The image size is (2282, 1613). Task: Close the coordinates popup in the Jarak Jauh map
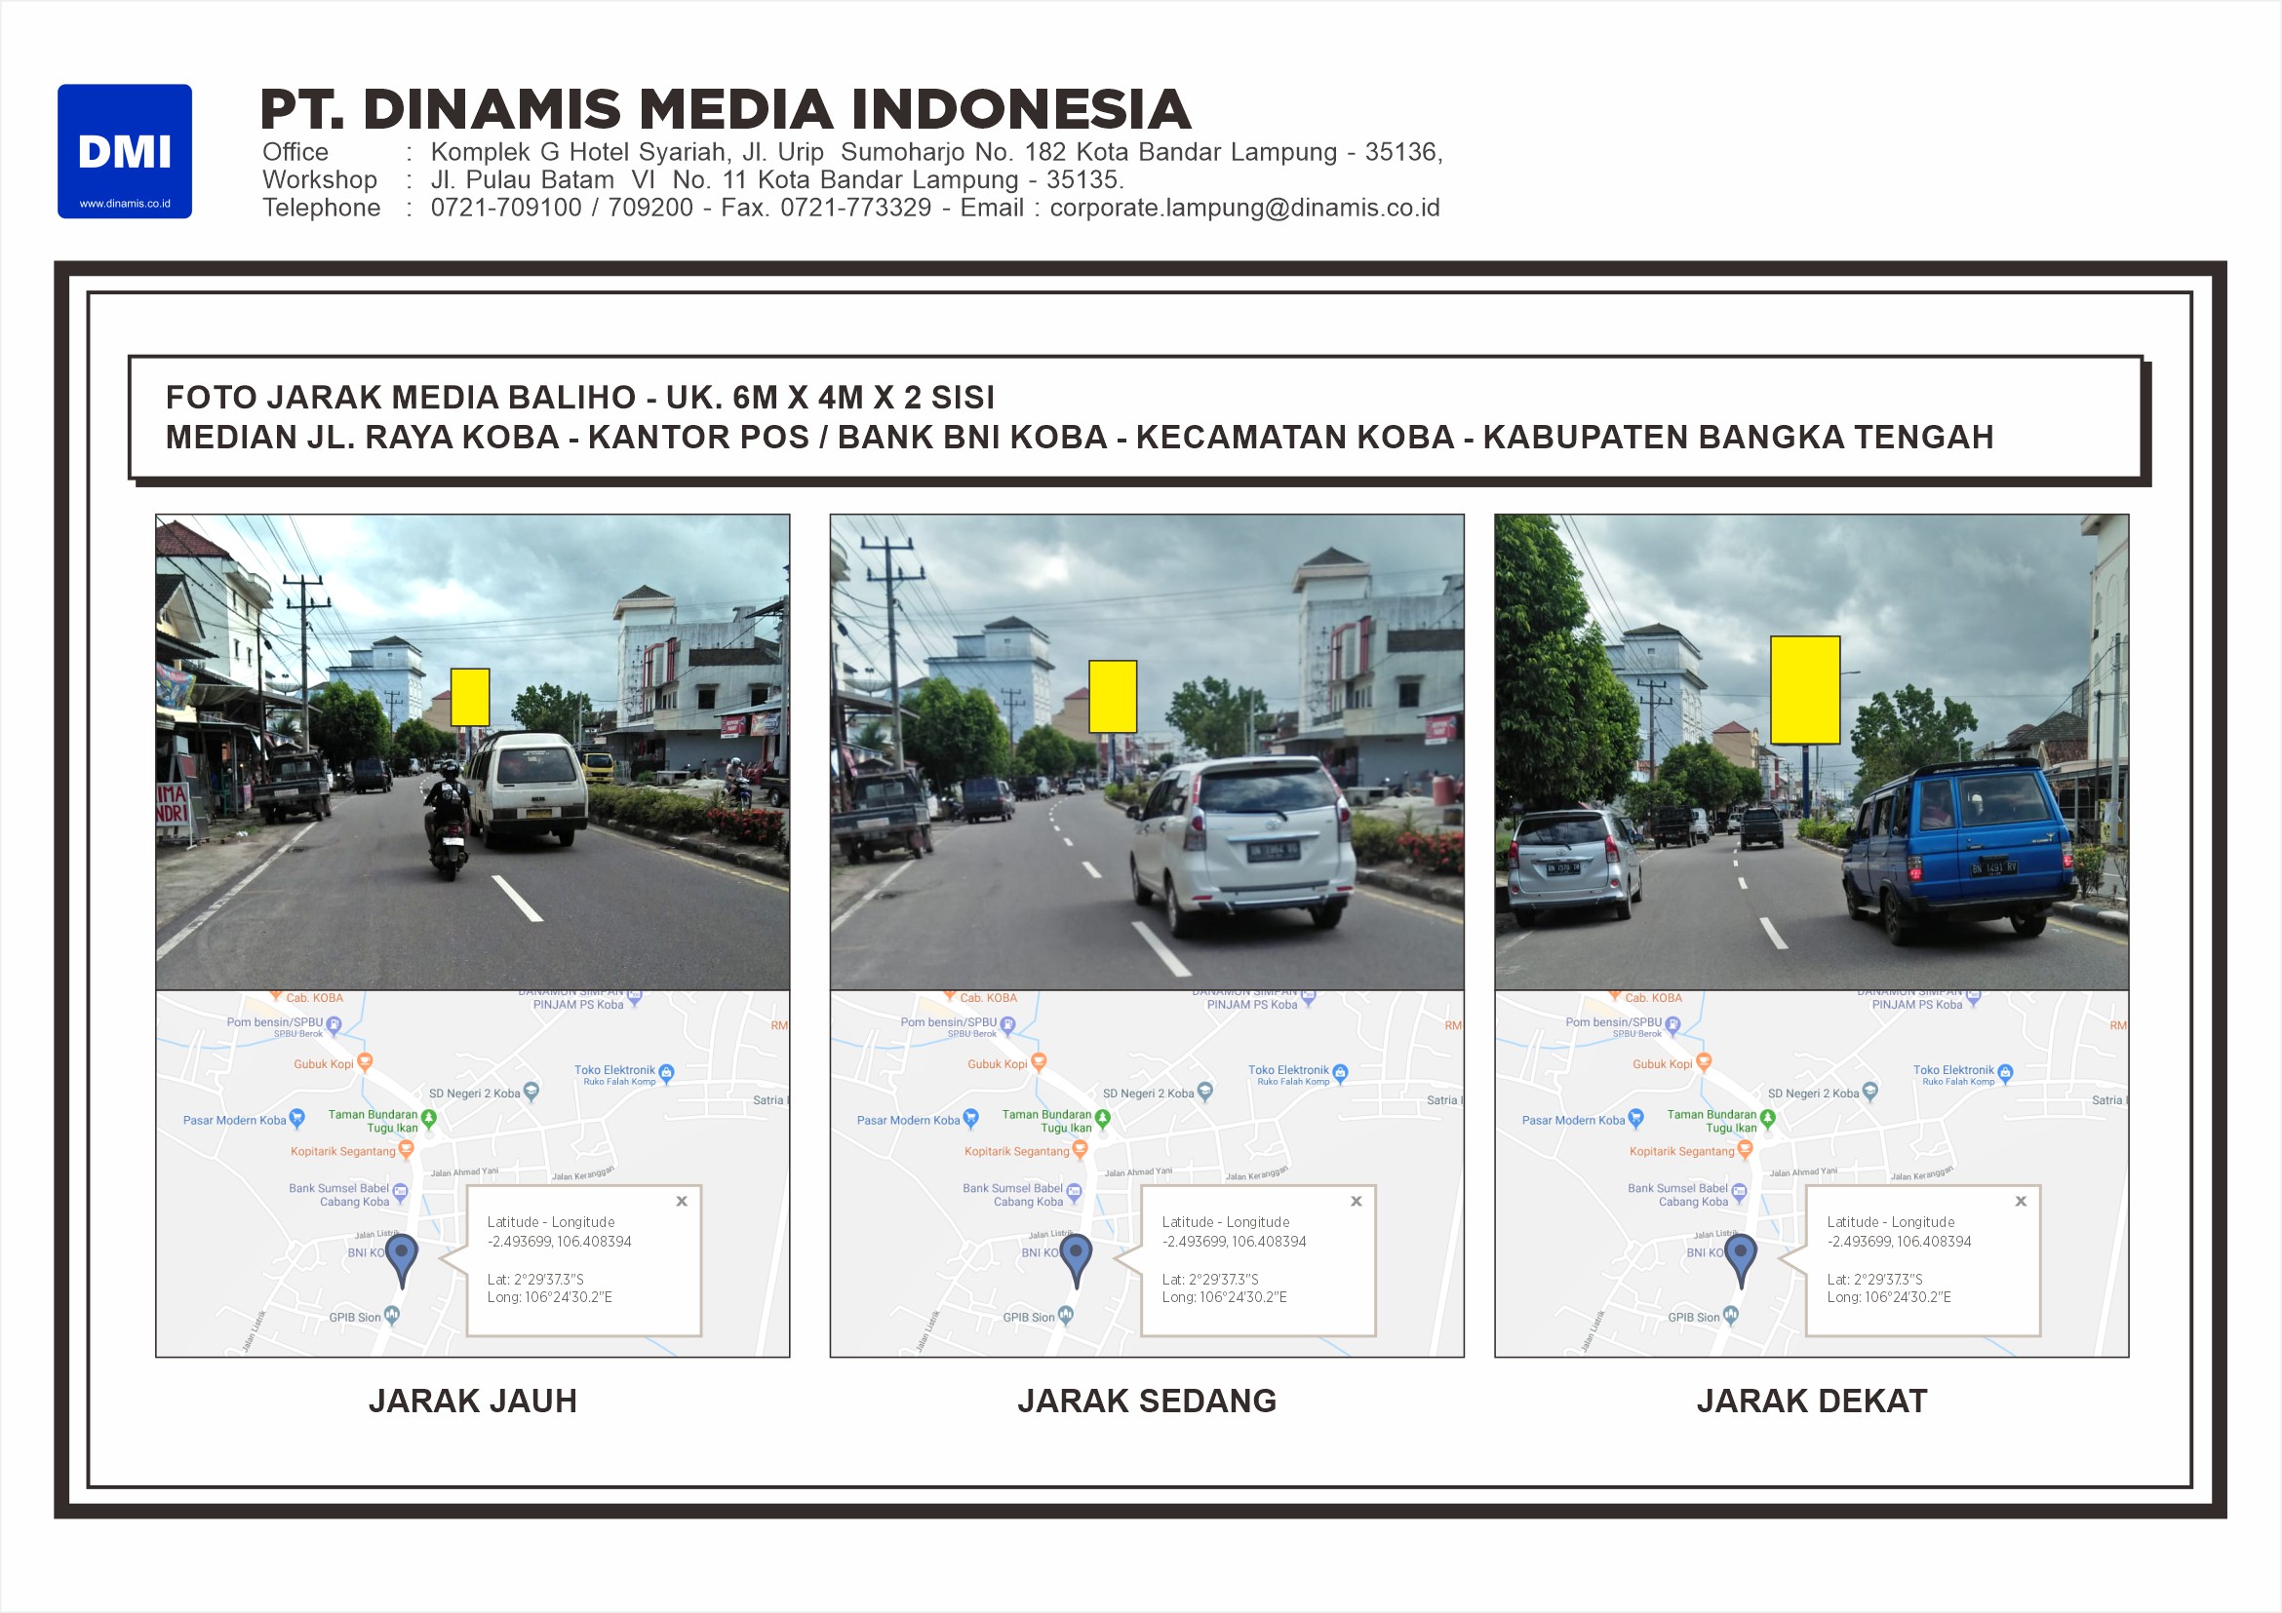[682, 1201]
